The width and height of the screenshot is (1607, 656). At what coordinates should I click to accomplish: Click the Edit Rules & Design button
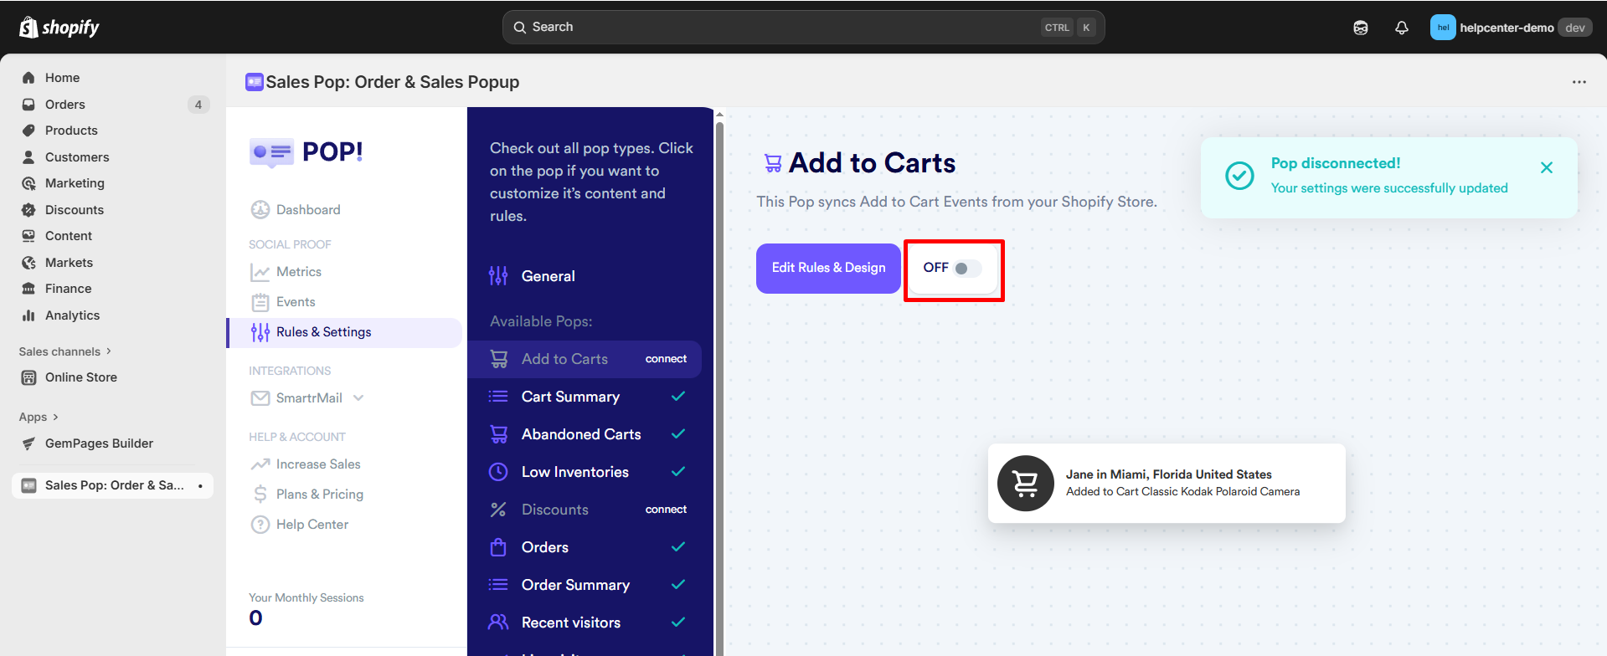coord(828,268)
